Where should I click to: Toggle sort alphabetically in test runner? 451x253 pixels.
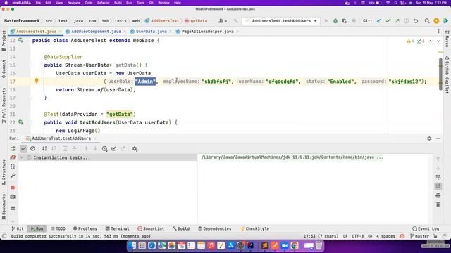click(44, 148)
